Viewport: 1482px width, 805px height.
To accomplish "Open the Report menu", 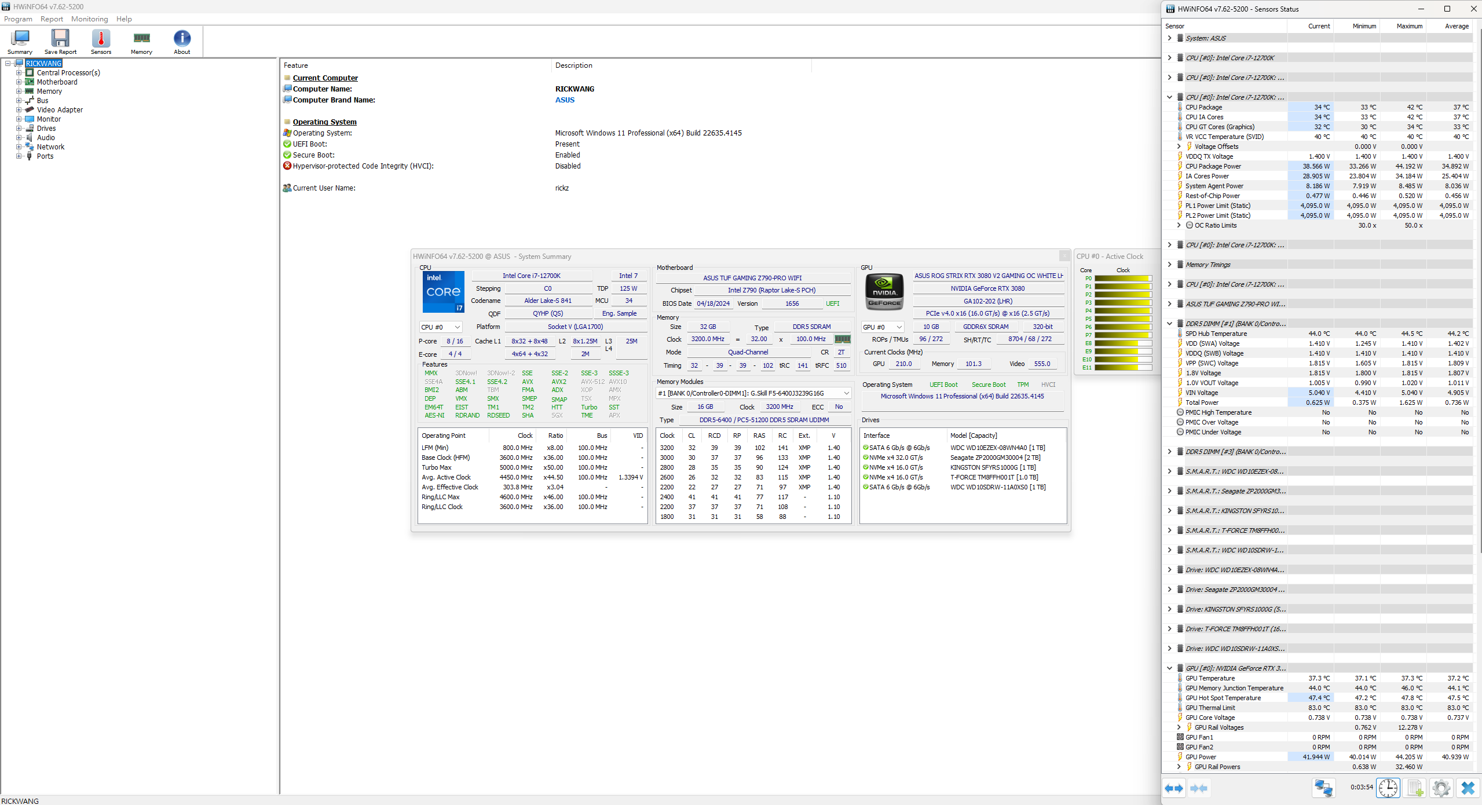I will coord(52,19).
